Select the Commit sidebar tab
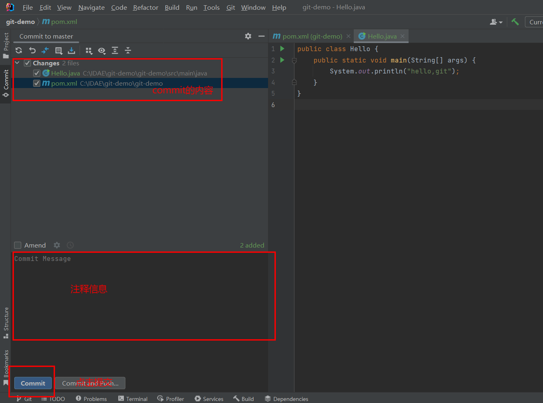 6,83
